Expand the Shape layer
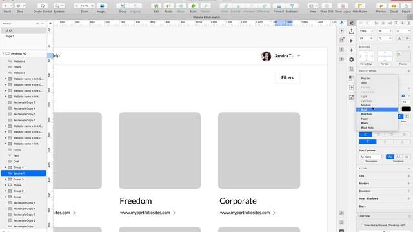Screen dimensions: 413x232 coord(5,185)
